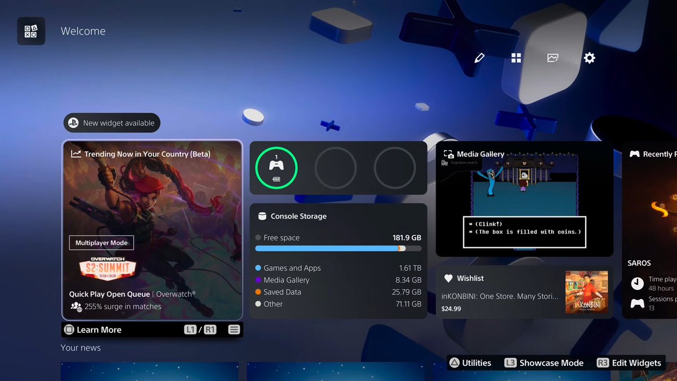Open the PlayStation symbols home icon
The width and height of the screenshot is (677, 381).
[x=31, y=31]
